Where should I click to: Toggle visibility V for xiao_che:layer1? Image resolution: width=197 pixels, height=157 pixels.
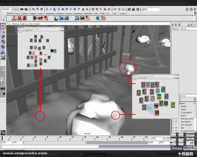click(x=173, y=125)
